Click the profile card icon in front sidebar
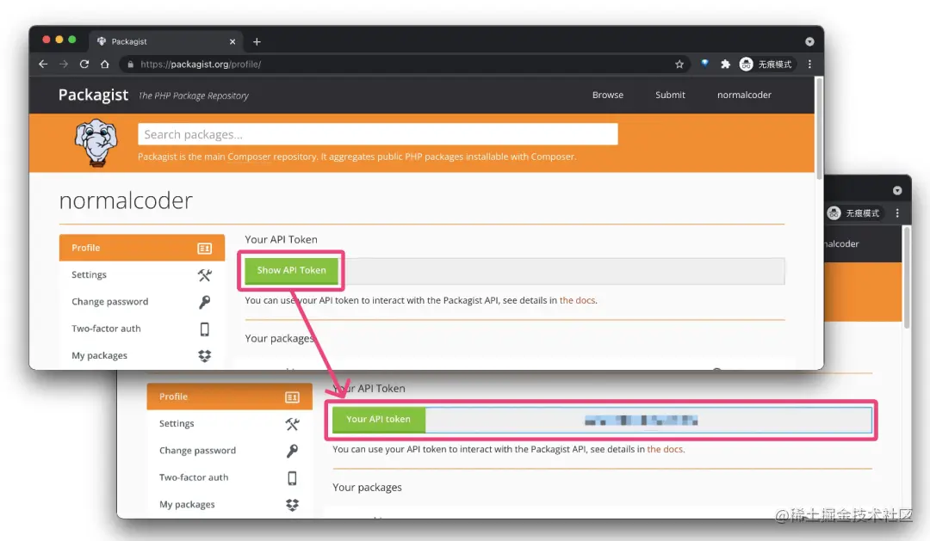Viewport: 930px width, 541px height. pos(205,249)
